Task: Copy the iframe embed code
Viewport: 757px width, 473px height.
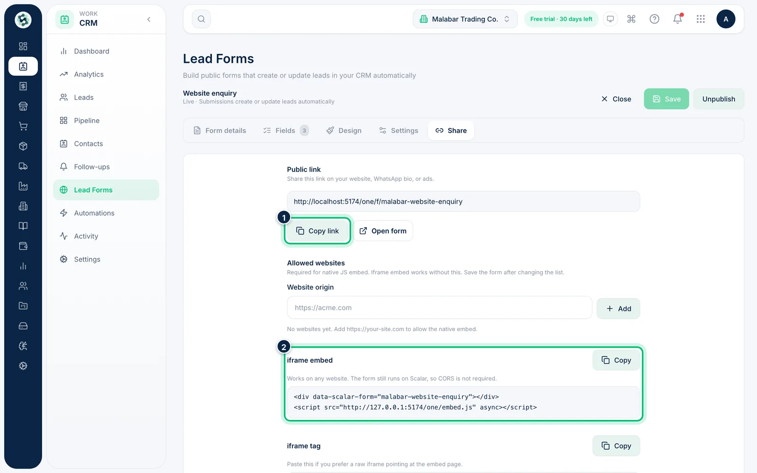Action: (616, 360)
